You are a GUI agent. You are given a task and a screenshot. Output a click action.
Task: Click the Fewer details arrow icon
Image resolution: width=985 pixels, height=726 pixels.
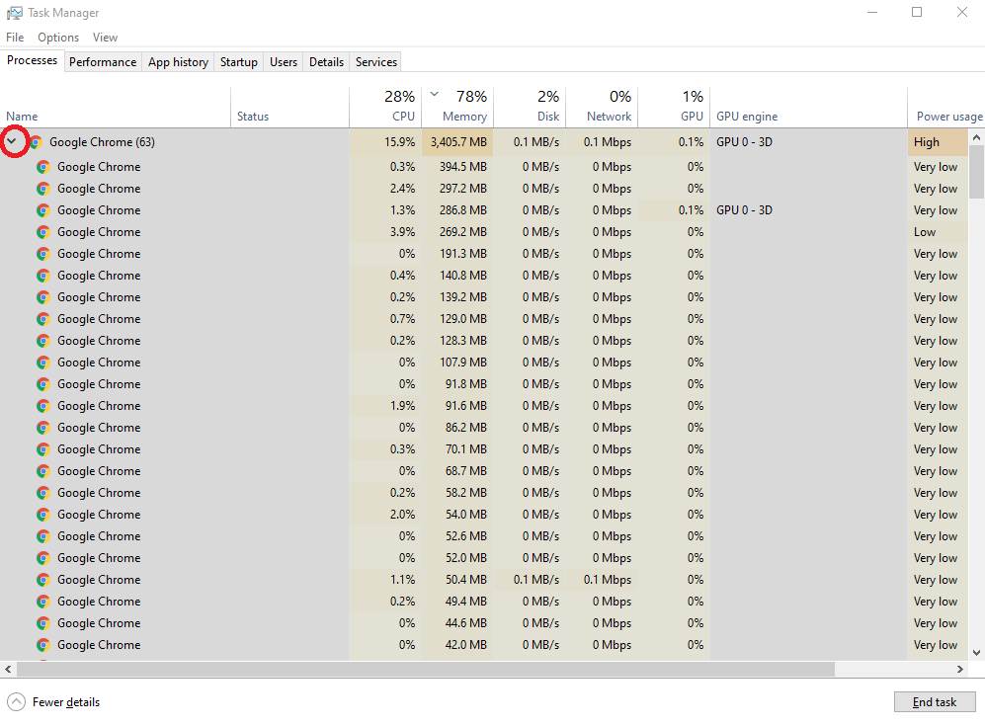(x=17, y=702)
